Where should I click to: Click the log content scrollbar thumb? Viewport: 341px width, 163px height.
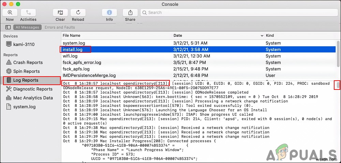tap(338, 85)
